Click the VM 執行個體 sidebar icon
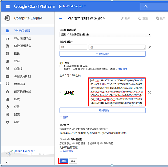This screenshot has height=167, width=168. [x=7, y=31]
